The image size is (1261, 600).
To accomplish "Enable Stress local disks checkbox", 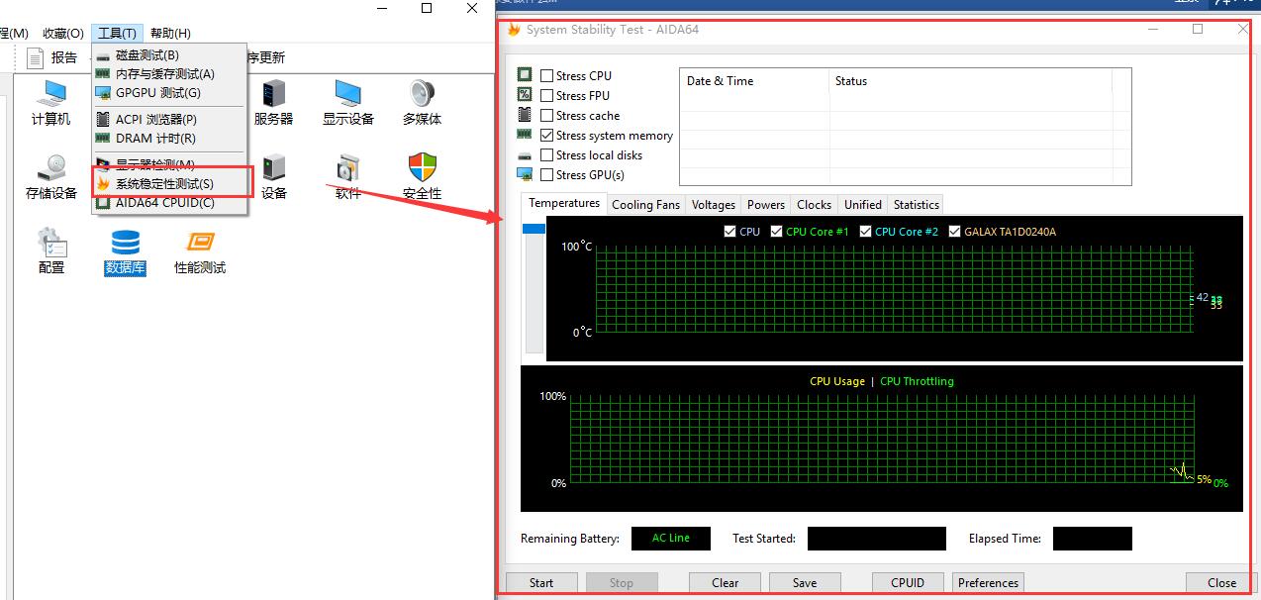I will (547, 154).
